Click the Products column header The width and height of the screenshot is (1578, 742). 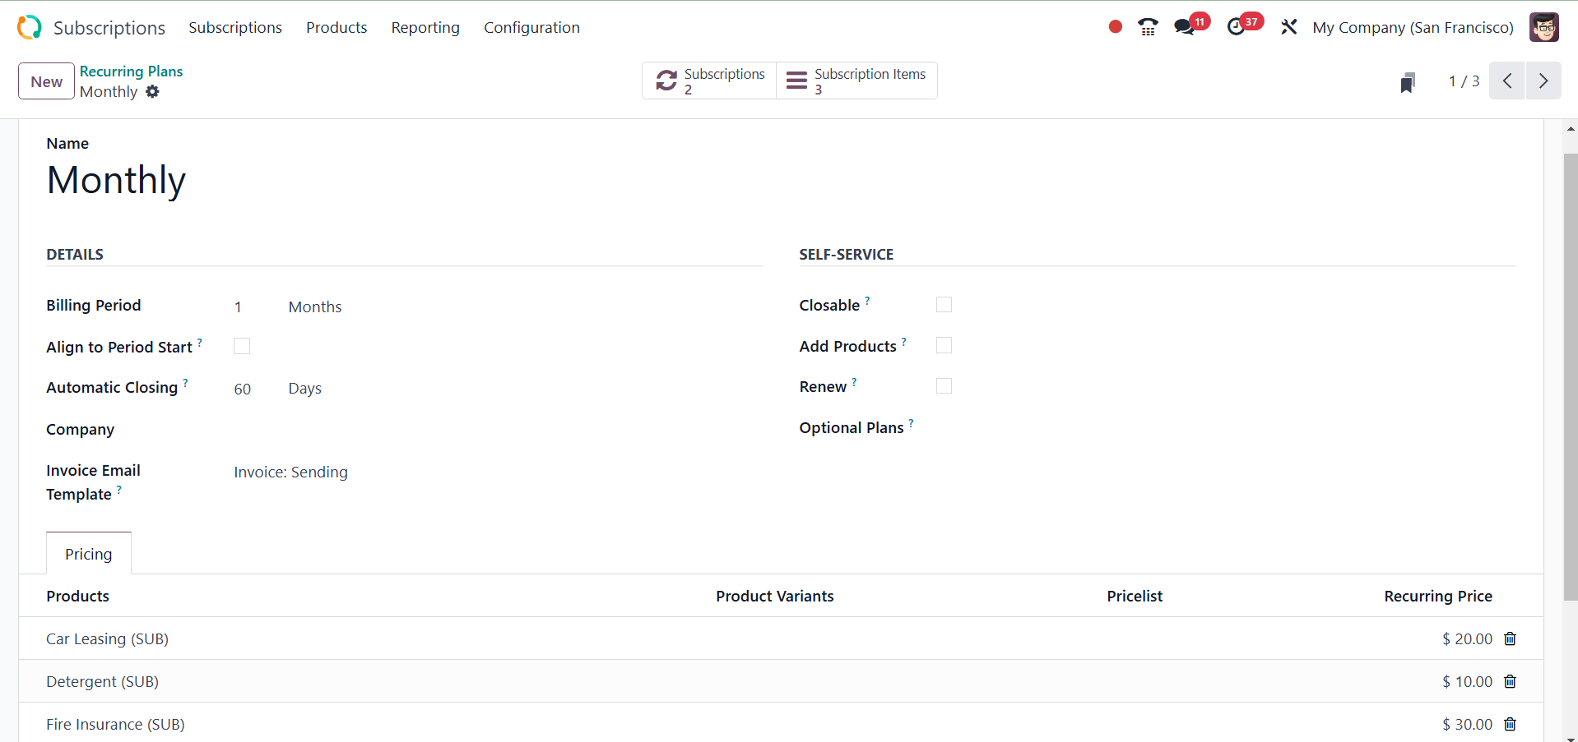(77, 596)
